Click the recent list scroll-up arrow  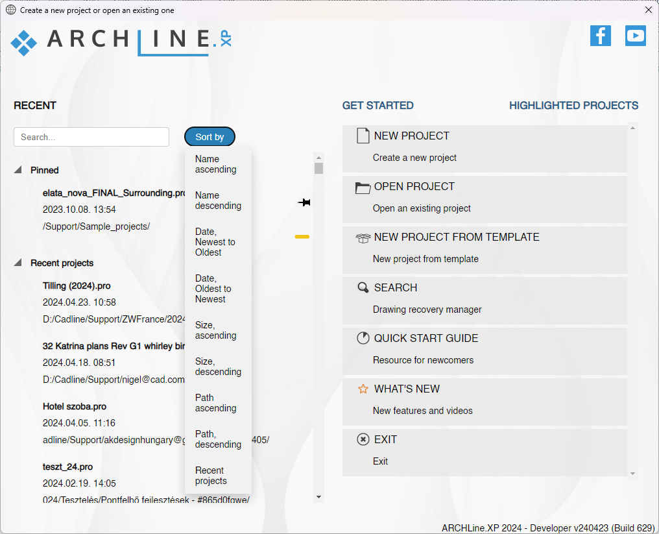point(318,157)
